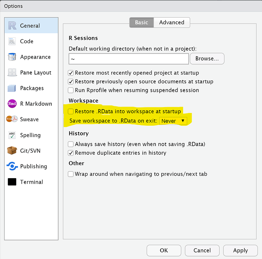The width and height of the screenshot is (262, 259).
Task: Open the Code document icon
Action: pyautogui.click(x=12, y=41)
